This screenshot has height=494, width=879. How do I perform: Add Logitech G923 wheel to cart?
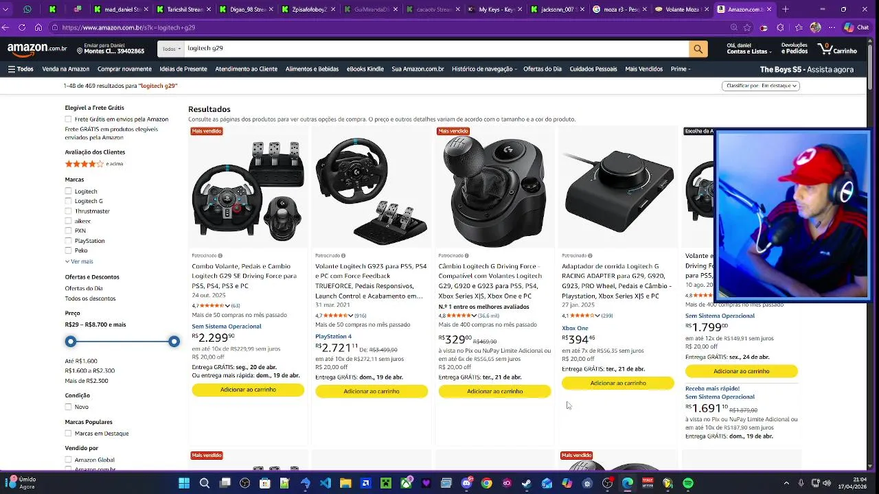coord(372,391)
